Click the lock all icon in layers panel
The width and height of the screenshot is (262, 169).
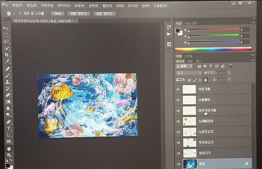tap(205, 80)
